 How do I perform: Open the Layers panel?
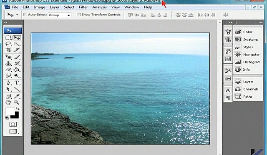pos(248,82)
